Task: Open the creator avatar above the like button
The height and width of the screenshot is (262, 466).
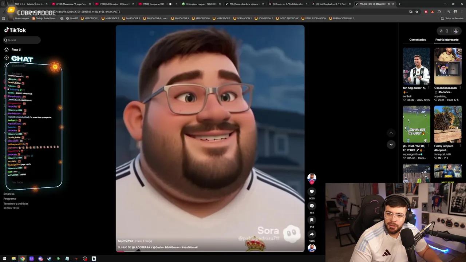Action: coord(312,178)
